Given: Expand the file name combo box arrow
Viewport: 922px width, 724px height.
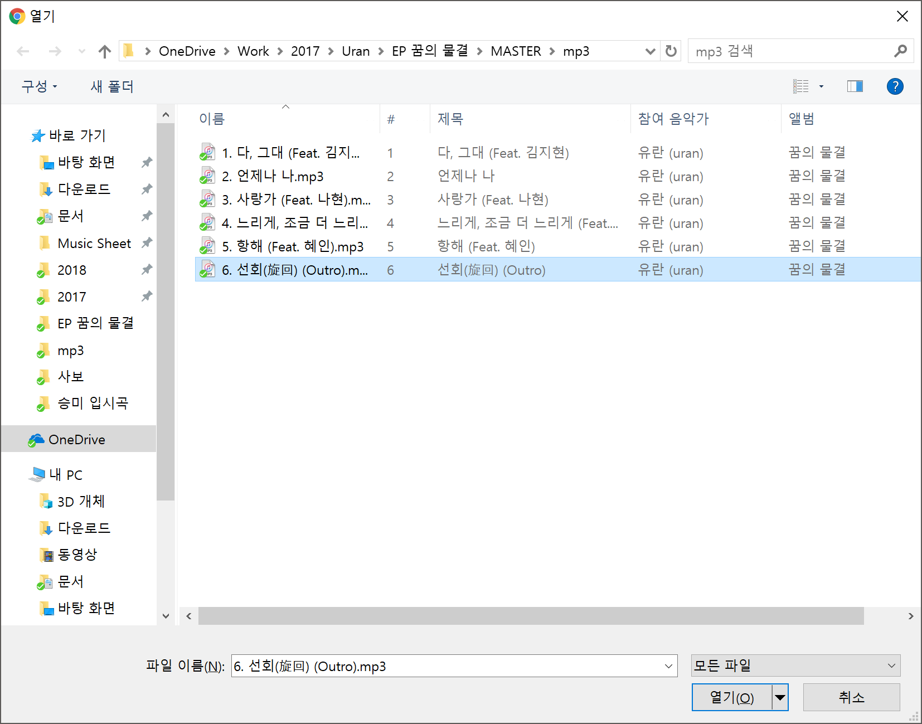Looking at the screenshot, I should coord(668,666).
